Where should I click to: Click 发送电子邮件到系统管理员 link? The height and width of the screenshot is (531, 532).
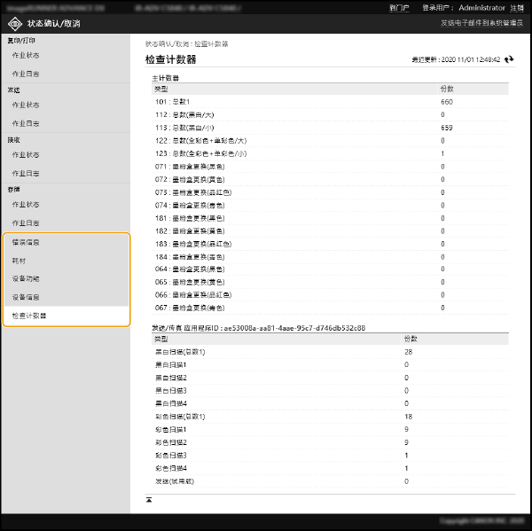tap(482, 23)
